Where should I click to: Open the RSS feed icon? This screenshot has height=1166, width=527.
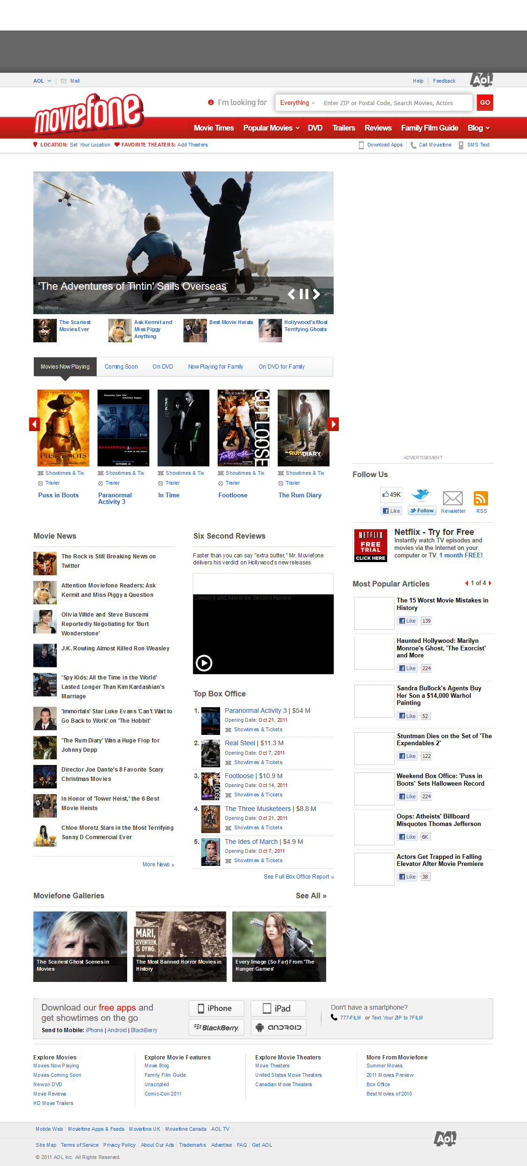pyautogui.click(x=481, y=498)
